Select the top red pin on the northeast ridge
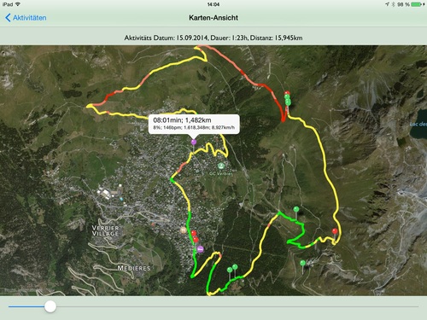This screenshot has width=427, height=320. tap(287, 93)
